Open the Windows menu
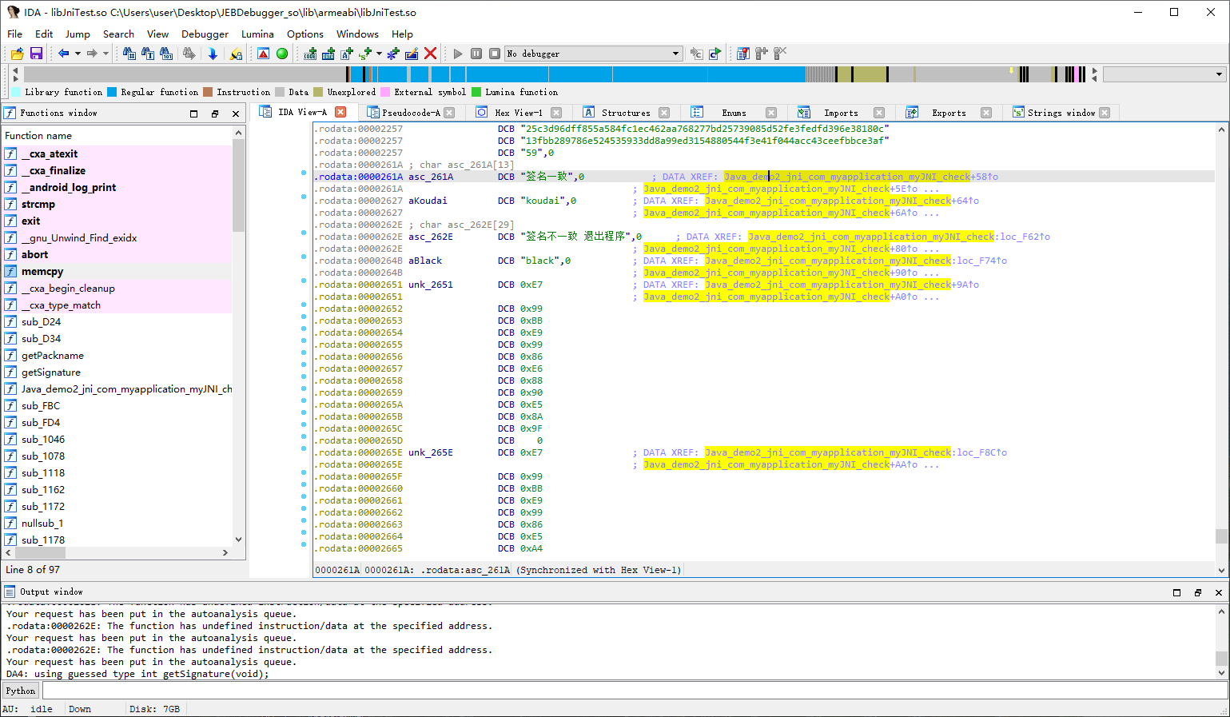Screen dimensions: 1230x717 (357, 34)
